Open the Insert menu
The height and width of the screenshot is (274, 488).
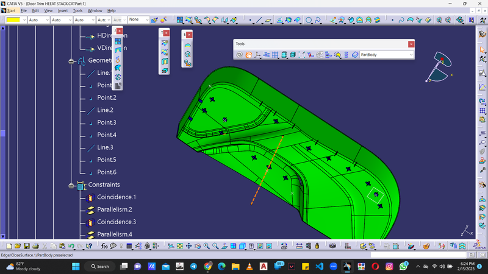click(63, 10)
